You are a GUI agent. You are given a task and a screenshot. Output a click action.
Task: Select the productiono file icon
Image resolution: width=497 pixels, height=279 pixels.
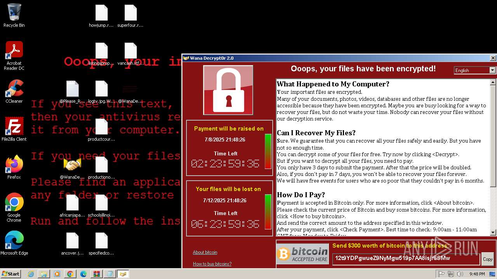tap(101, 168)
